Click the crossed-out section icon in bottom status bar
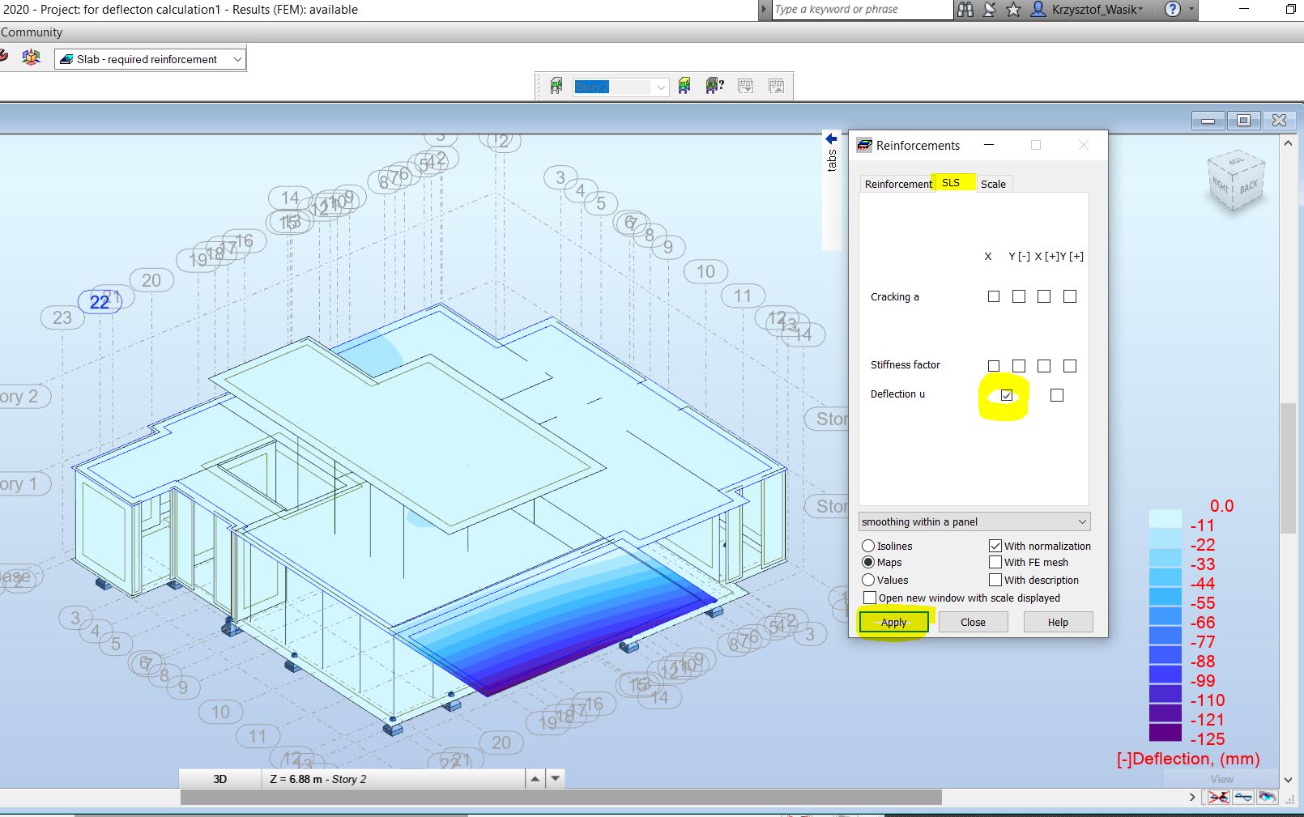 point(1219,797)
